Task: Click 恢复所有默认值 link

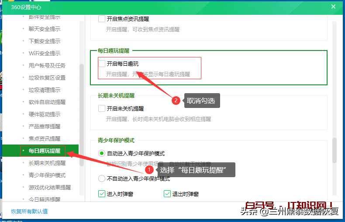Action: (x=29, y=211)
